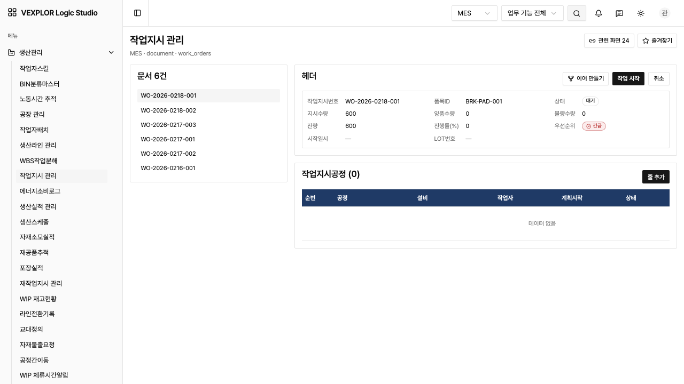Open the MES module dropdown

tap(475, 13)
